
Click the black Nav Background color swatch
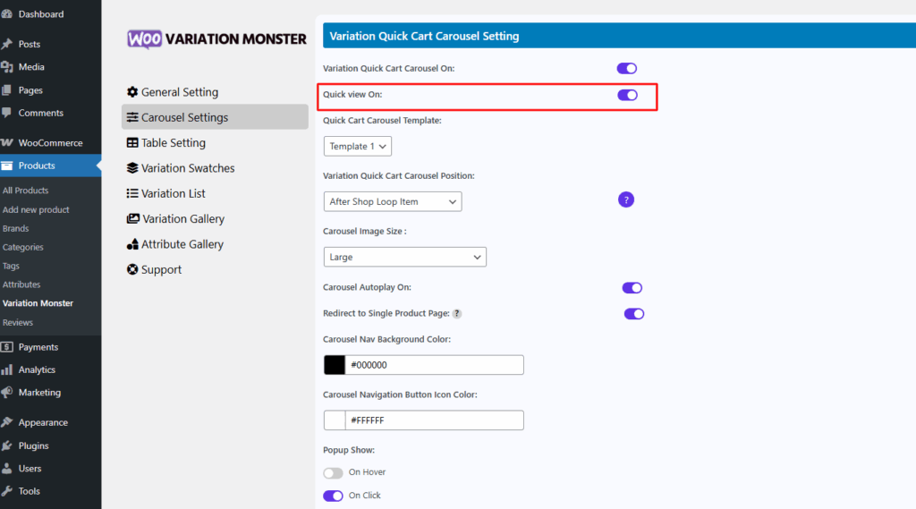(x=335, y=365)
